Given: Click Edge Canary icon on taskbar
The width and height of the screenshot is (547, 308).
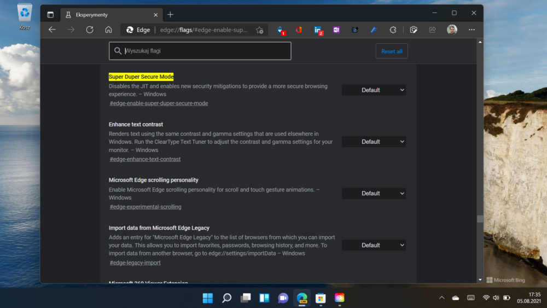Looking at the screenshot, I should pos(302,298).
